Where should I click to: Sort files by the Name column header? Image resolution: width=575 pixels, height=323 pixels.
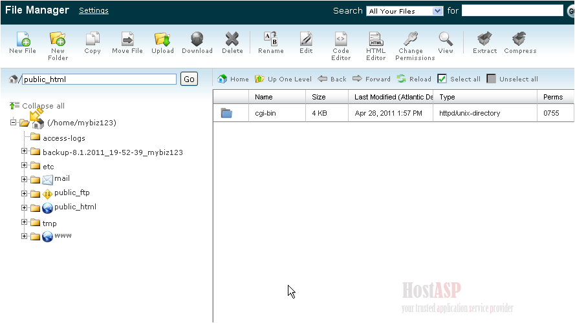[264, 97]
